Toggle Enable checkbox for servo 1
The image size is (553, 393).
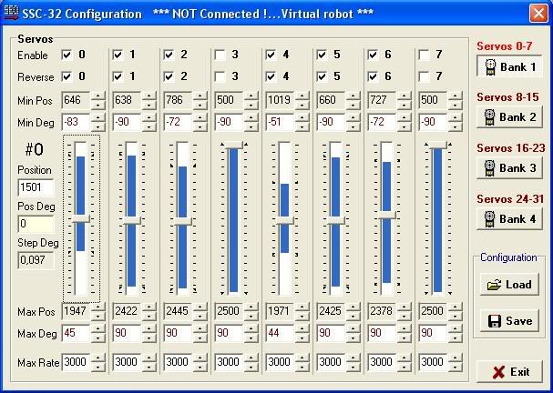118,55
